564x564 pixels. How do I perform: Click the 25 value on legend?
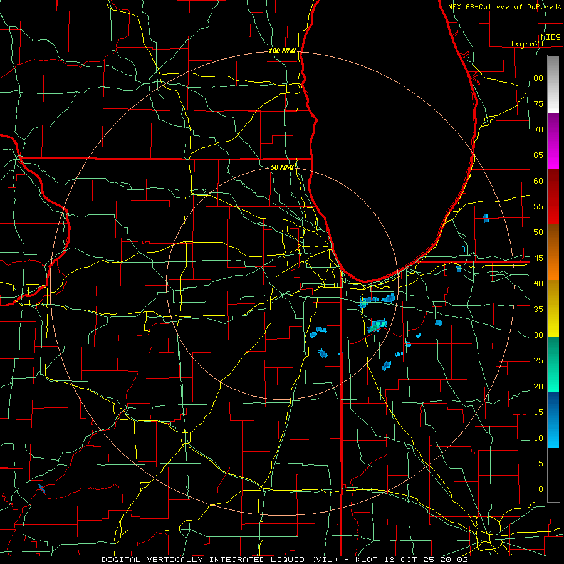(x=538, y=361)
